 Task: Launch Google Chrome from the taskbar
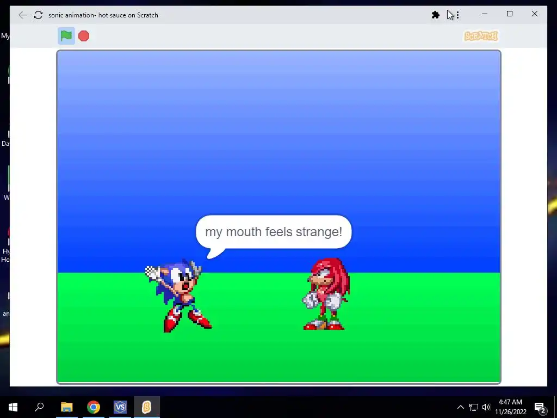pos(94,407)
